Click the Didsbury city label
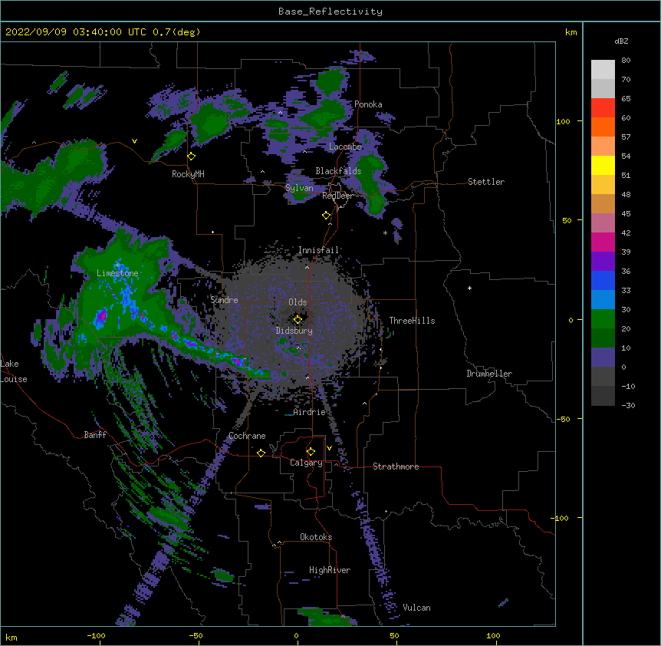The width and height of the screenshot is (661, 646). [294, 331]
